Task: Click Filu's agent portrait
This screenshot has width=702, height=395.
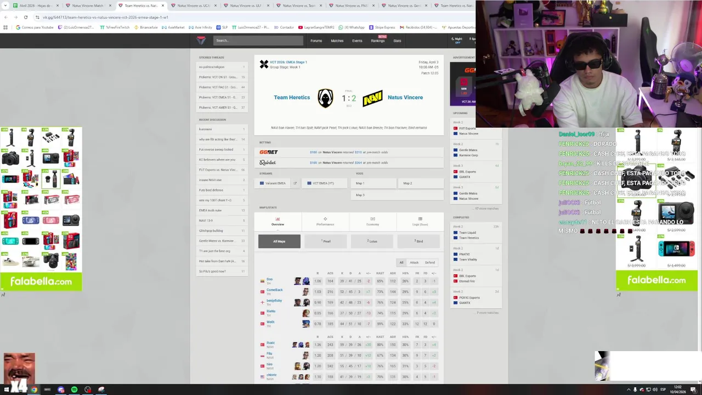Action: pyautogui.click(x=305, y=356)
